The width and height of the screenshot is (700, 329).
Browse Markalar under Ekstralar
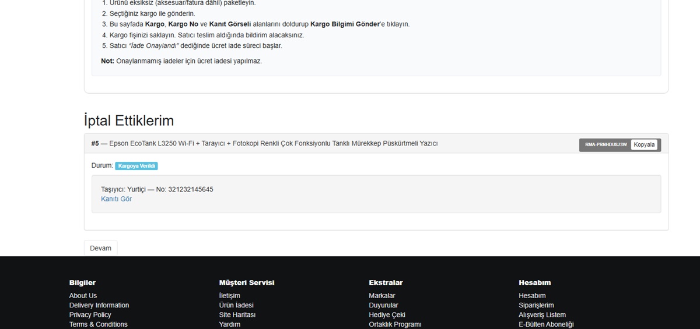[x=381, y=296]
